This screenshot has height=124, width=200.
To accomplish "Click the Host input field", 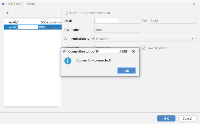I will 117,21.
